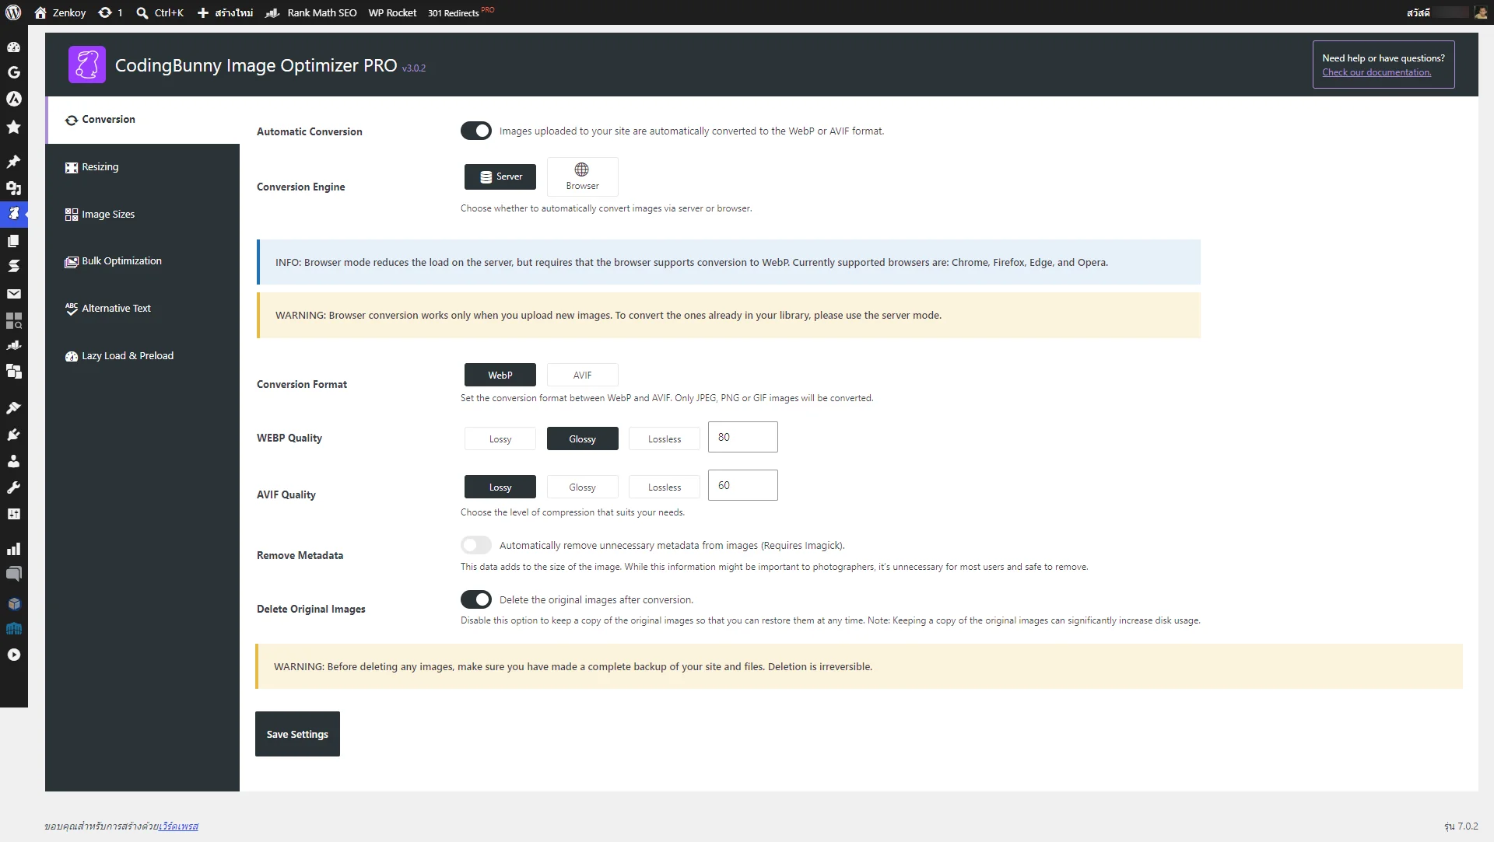Click the envelope mail icon in sidebar
The width and height of the screenshot is (1494, 842).
click(x=13, y=294)
